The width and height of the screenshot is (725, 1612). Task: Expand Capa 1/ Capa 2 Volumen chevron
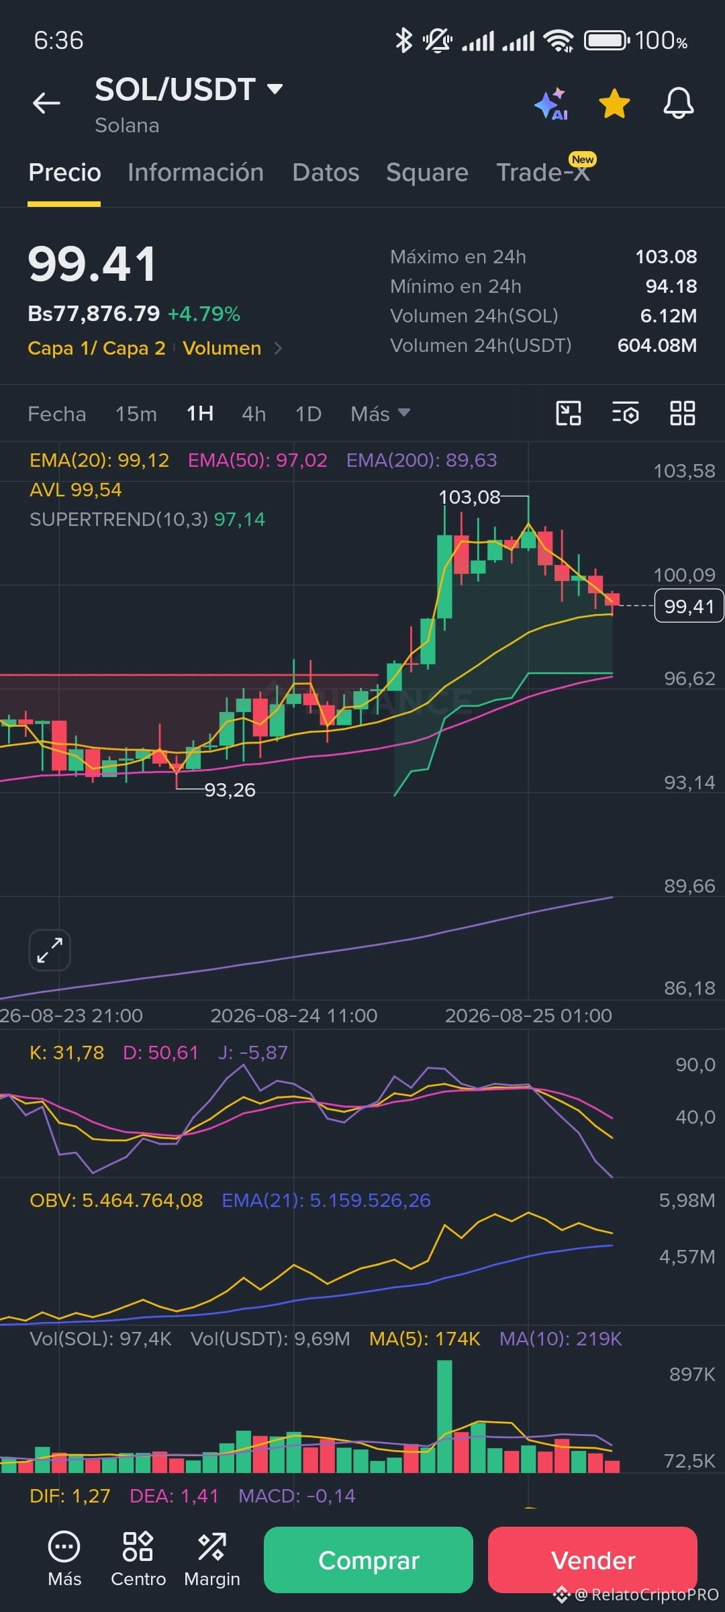pos(278,348)
